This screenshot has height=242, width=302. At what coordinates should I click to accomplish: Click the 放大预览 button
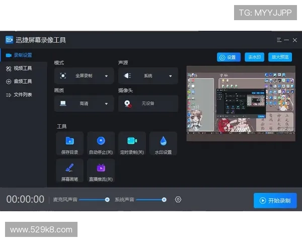point(280,57)
